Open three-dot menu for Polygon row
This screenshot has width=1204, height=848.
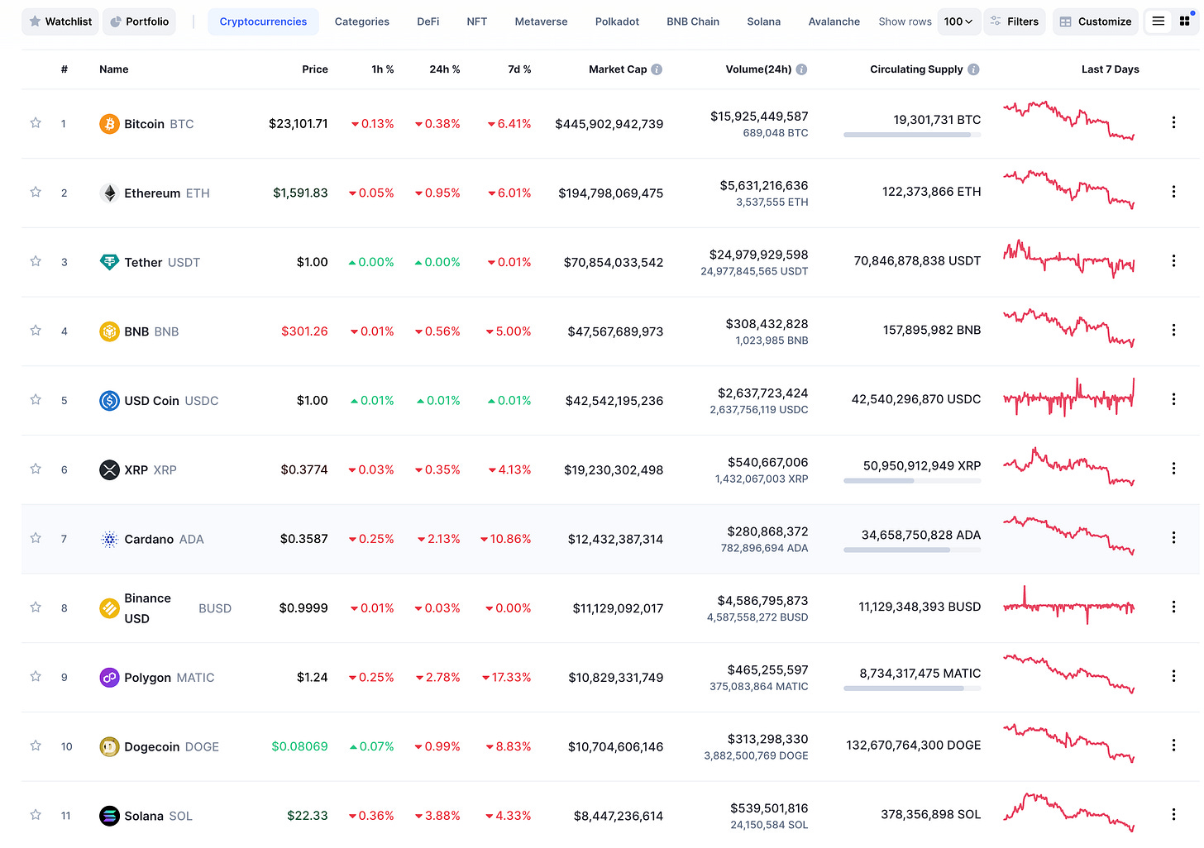(x=1173, y=676)
